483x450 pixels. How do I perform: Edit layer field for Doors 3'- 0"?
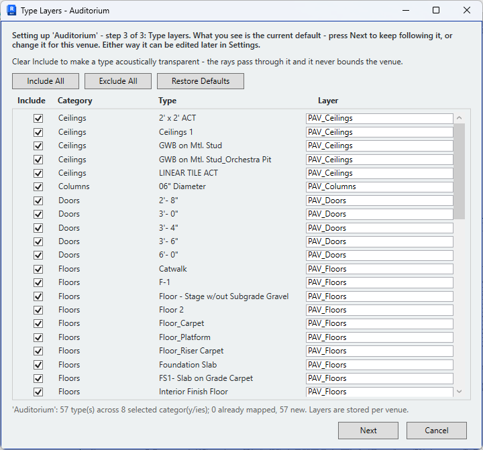(x=380, y=214)
